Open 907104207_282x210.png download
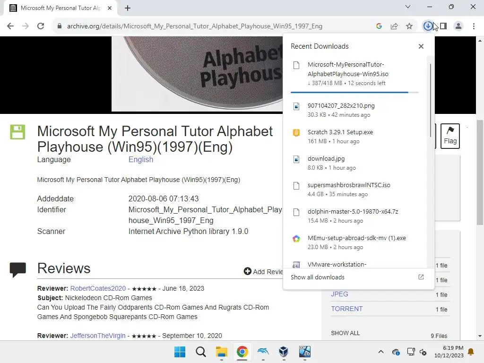 click(354, 110)
